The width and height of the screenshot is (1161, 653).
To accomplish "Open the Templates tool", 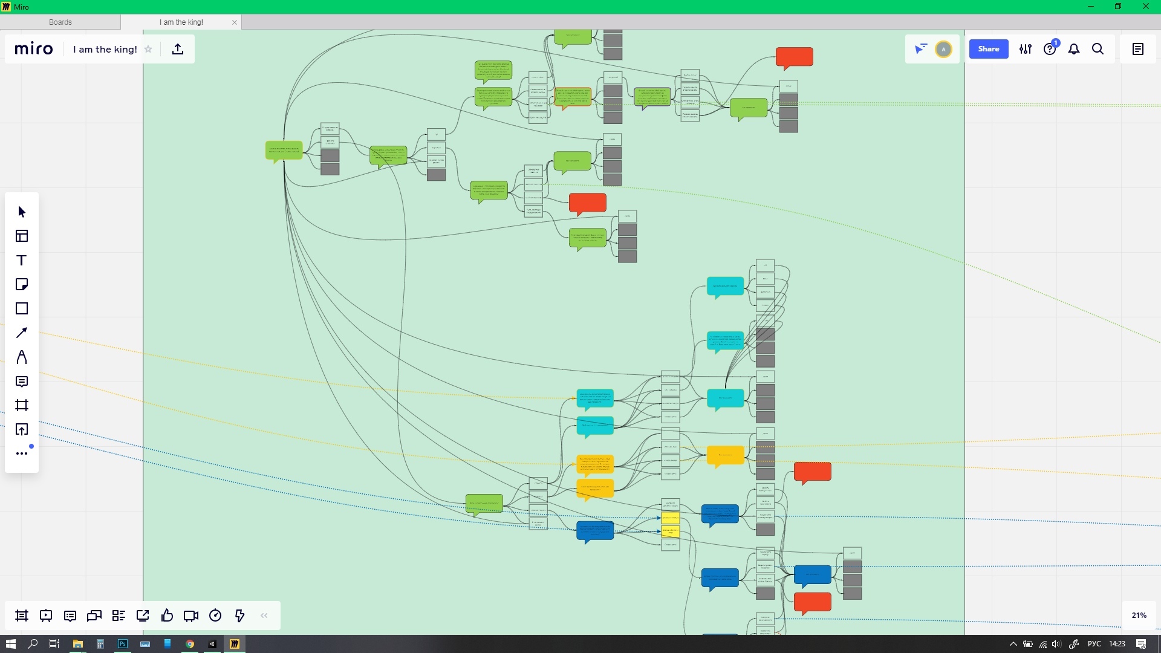I will (22, 236).
